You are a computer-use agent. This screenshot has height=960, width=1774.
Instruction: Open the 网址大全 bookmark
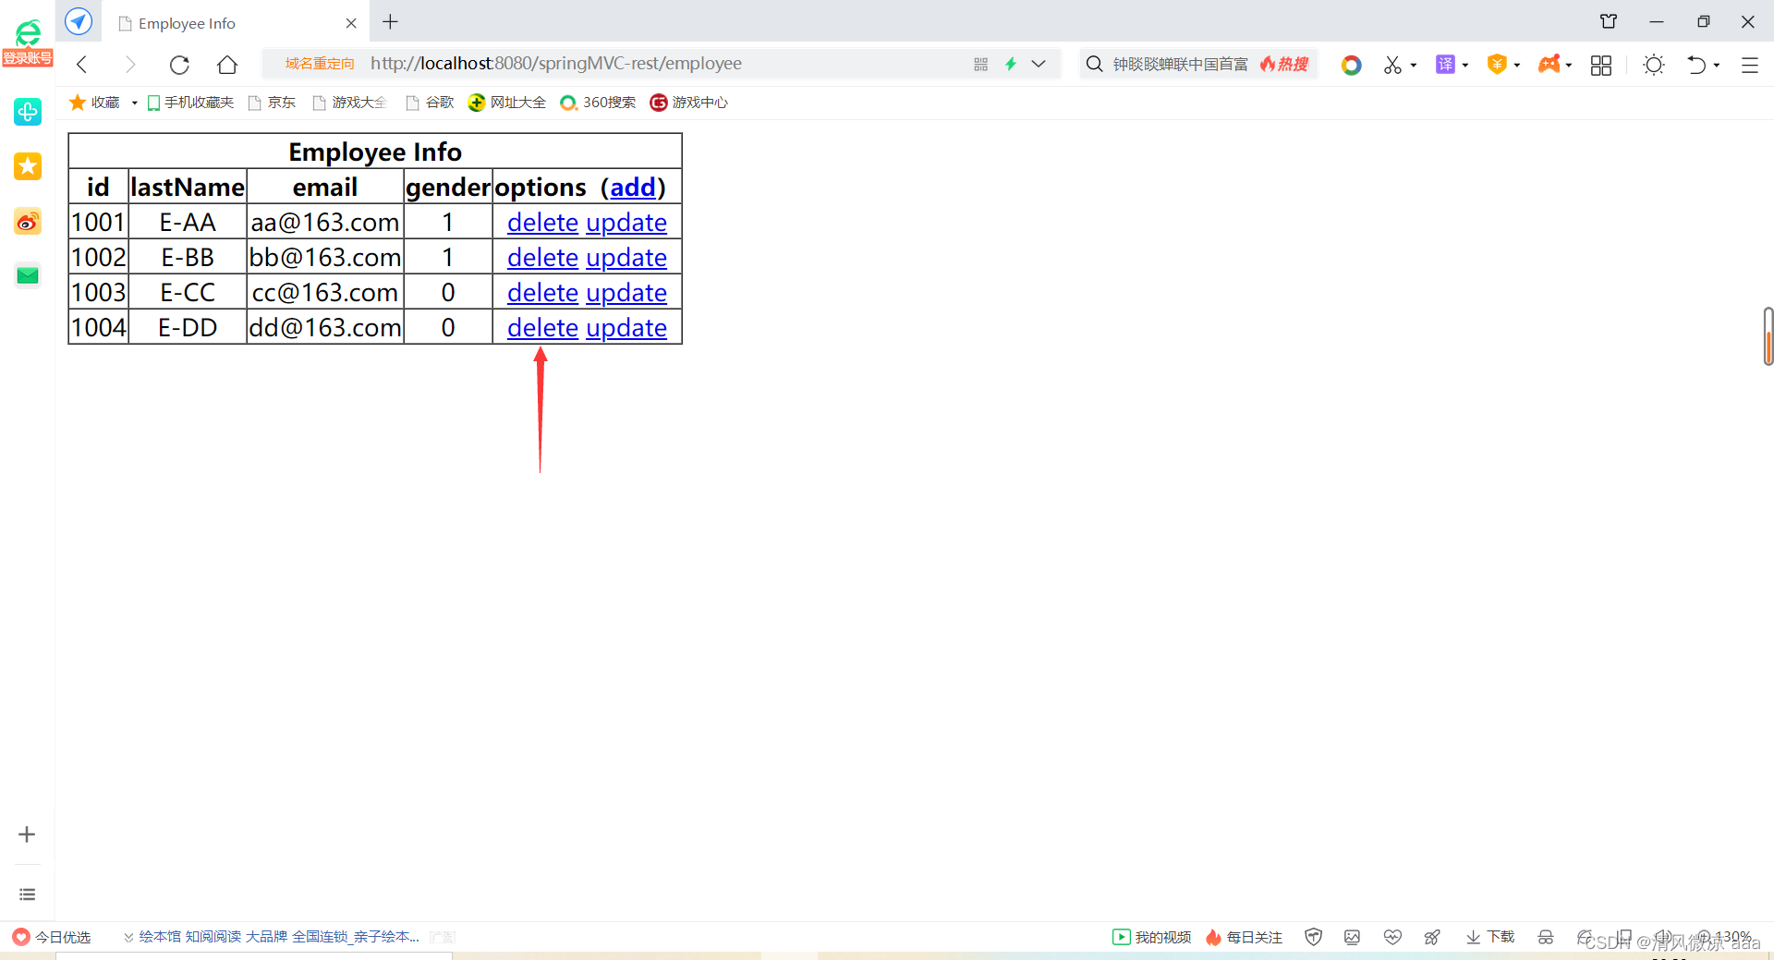click(506, 103)
